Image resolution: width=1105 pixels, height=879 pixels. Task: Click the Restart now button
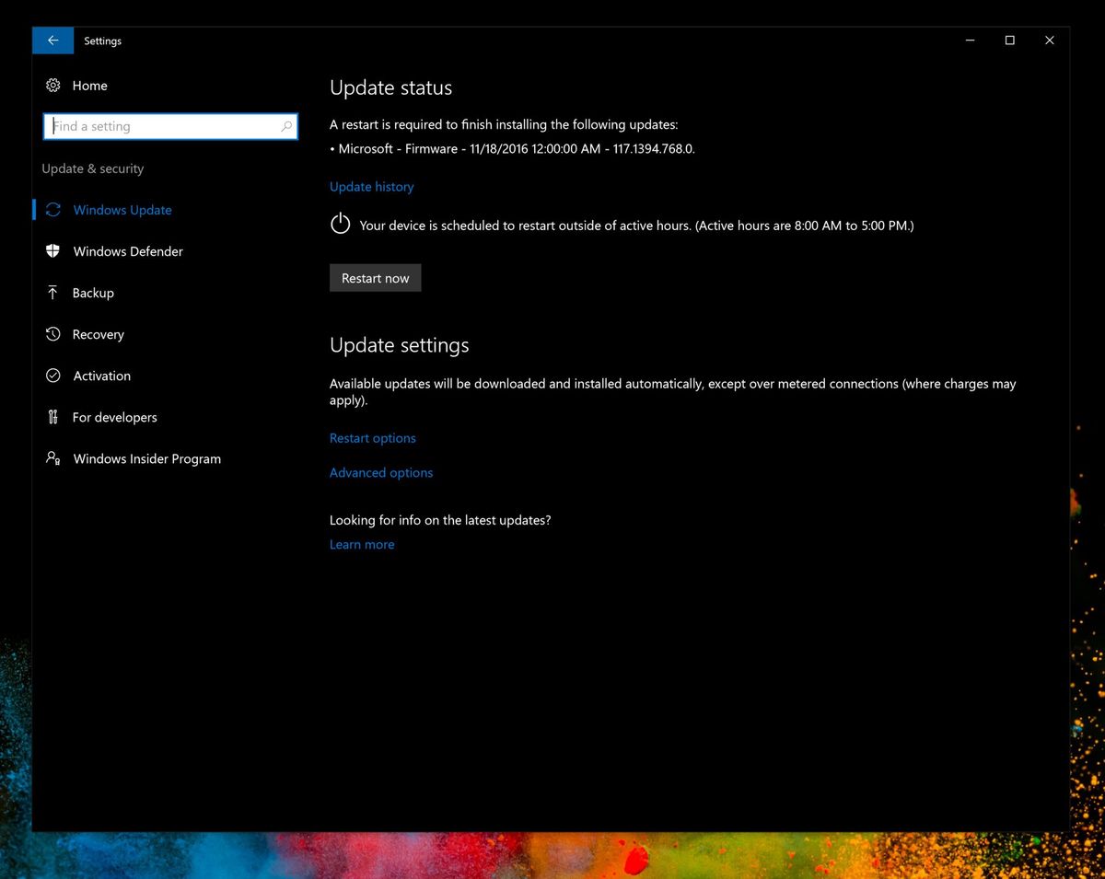(375, 277)
